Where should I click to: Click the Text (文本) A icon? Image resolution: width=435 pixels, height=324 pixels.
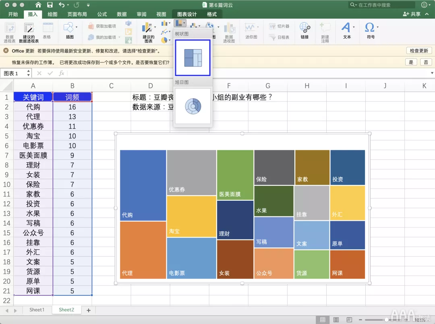[346, 27]
